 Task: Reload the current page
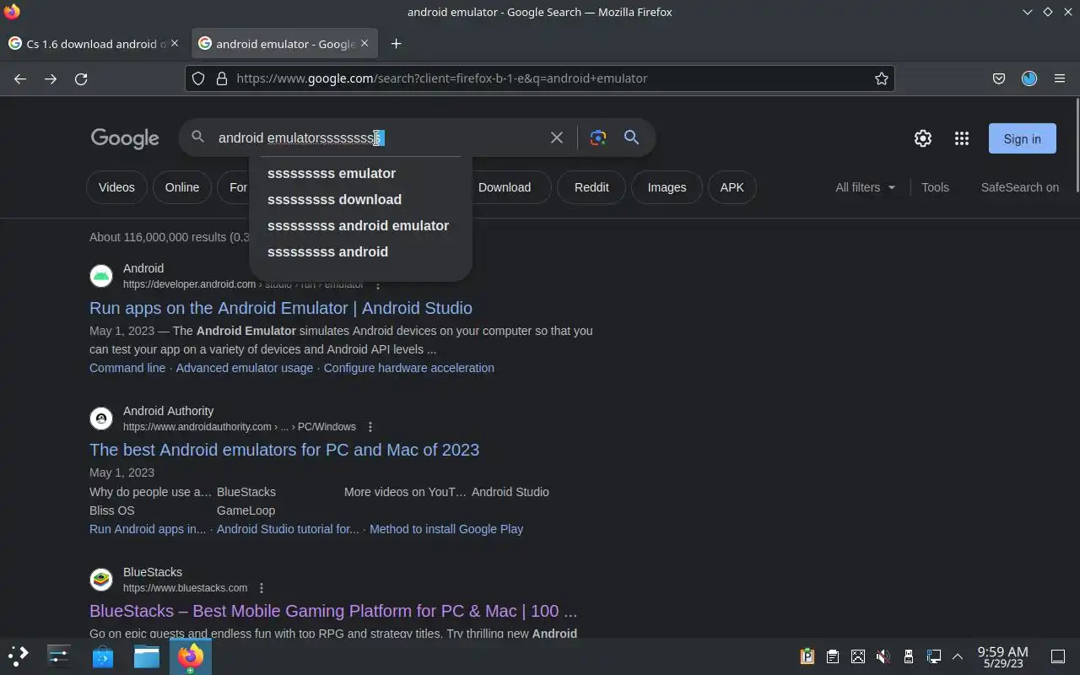pyautogui.click(x=81, y=78)
